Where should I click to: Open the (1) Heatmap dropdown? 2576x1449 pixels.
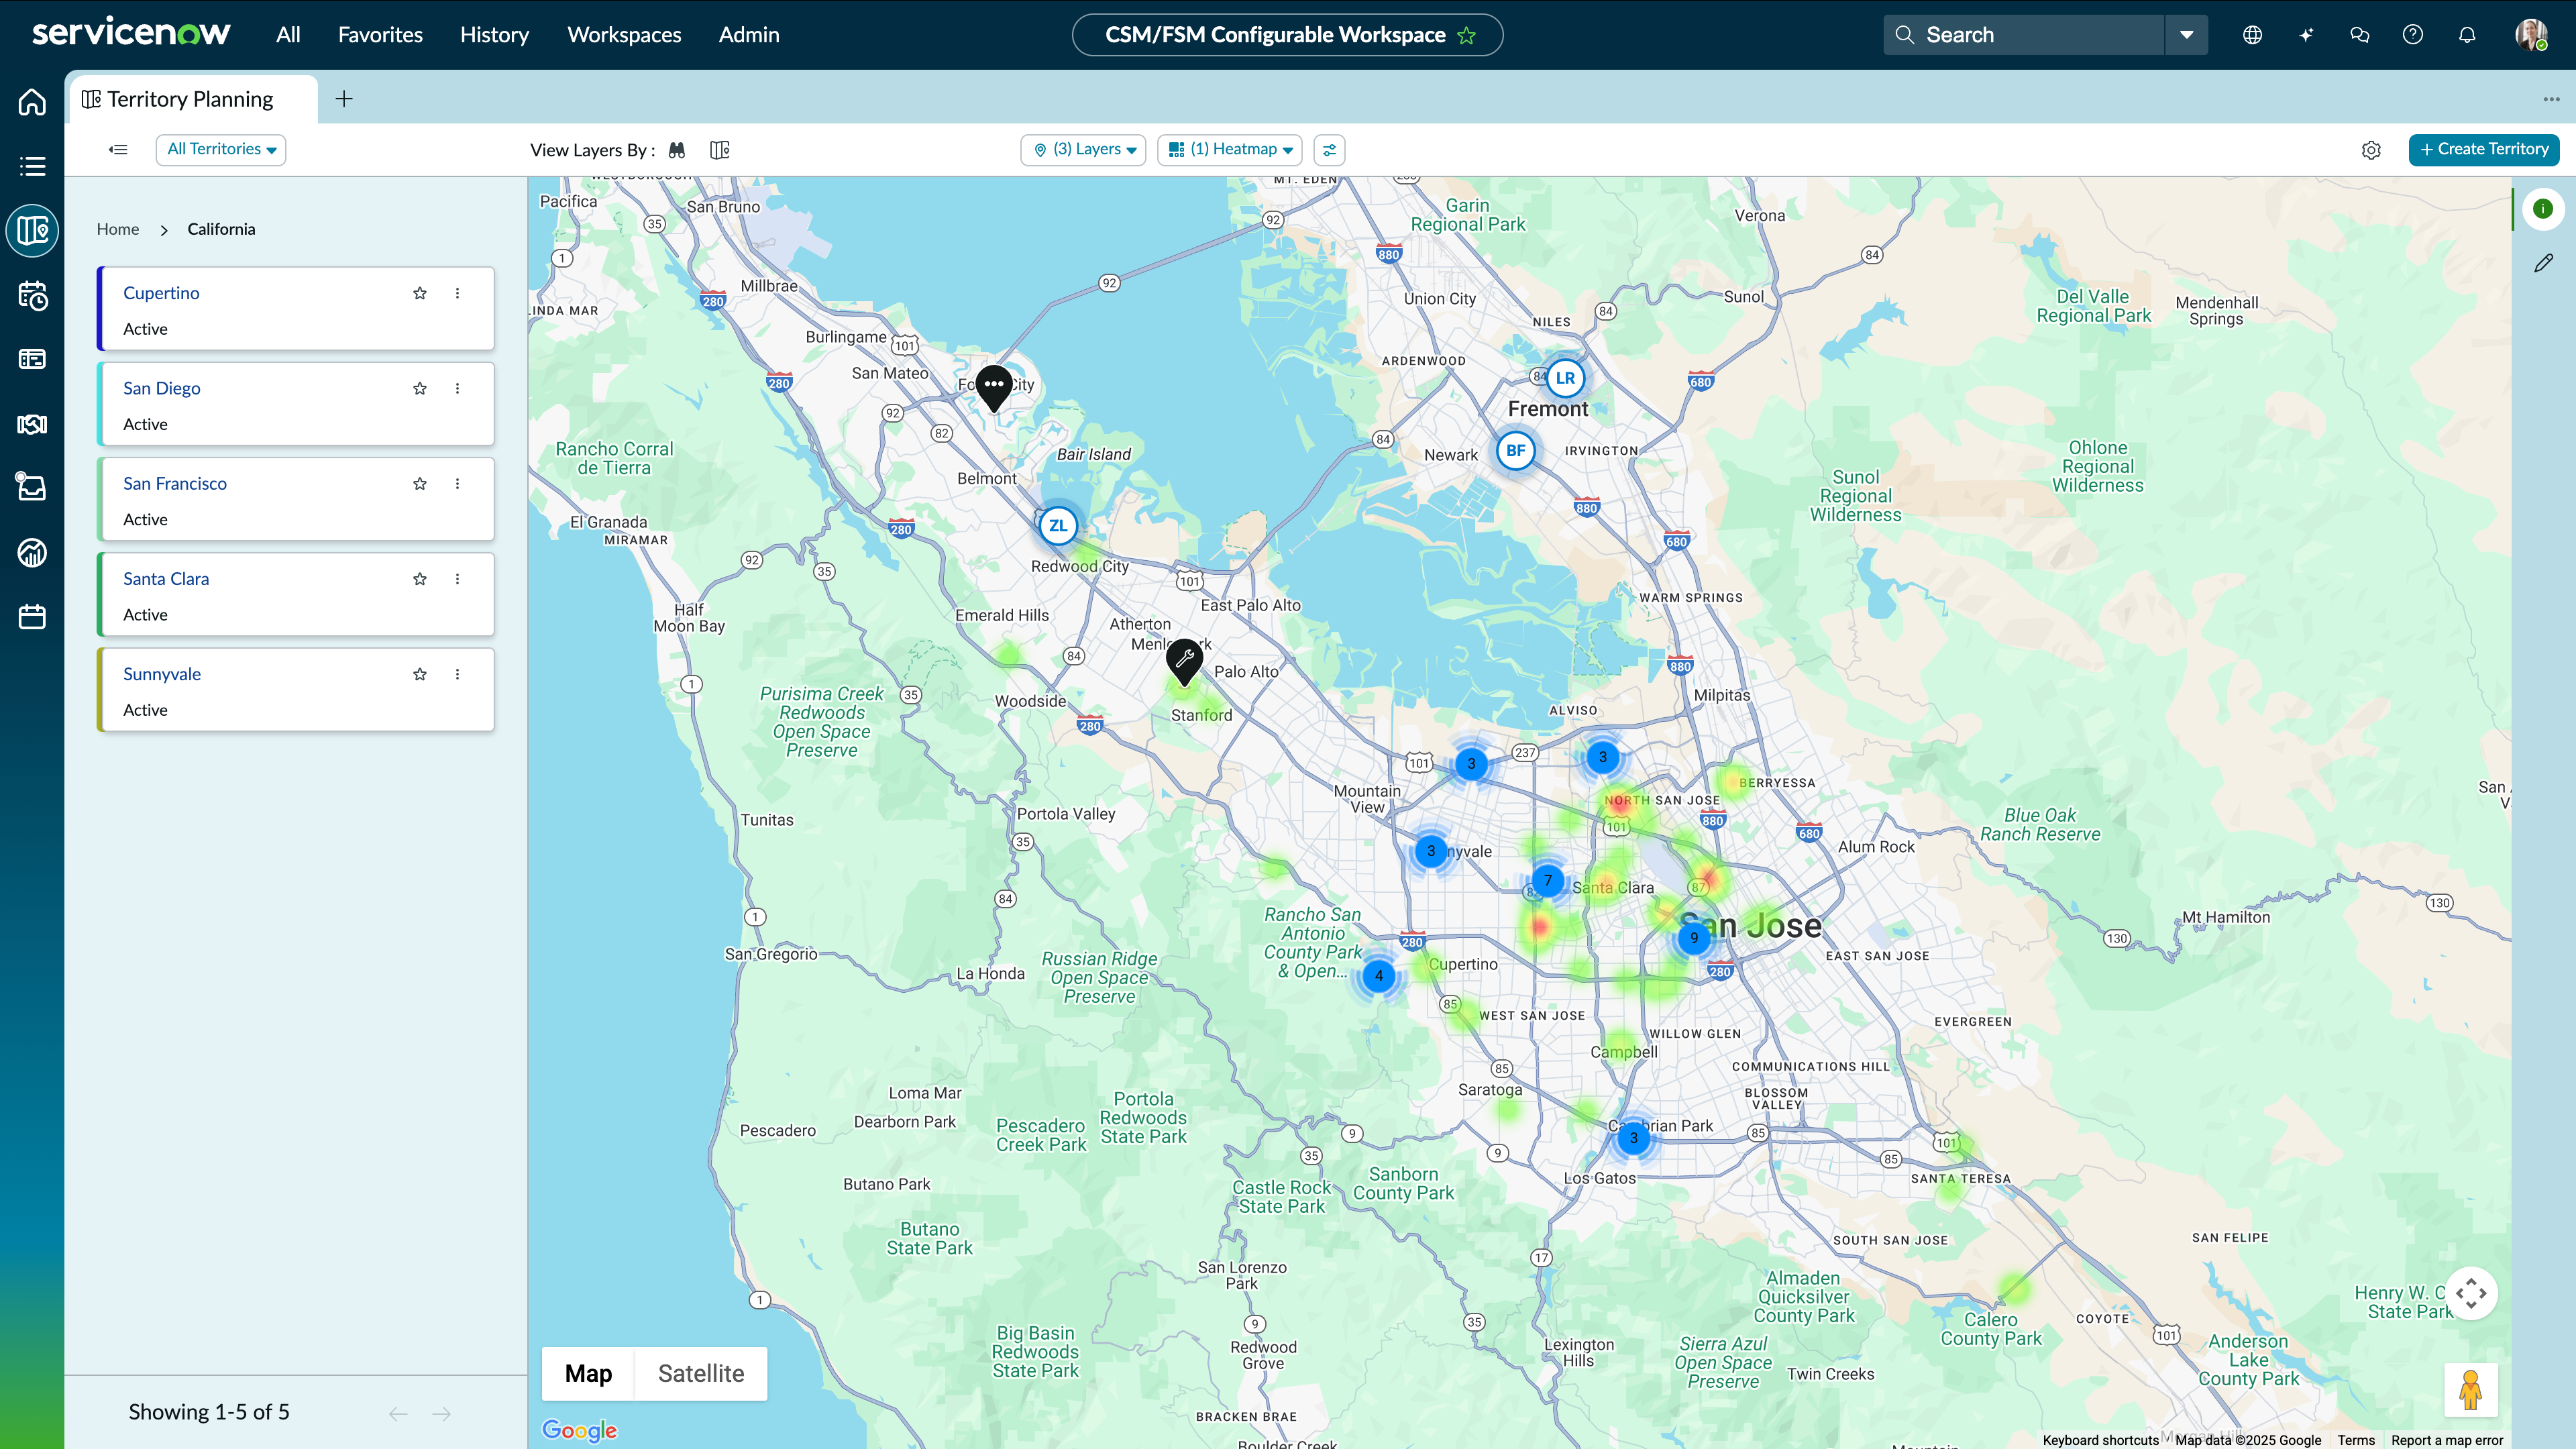1231,149
